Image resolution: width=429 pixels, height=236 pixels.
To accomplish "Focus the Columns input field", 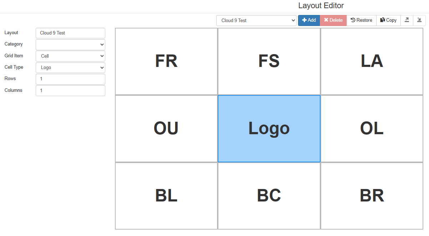I will click(70, 90).
